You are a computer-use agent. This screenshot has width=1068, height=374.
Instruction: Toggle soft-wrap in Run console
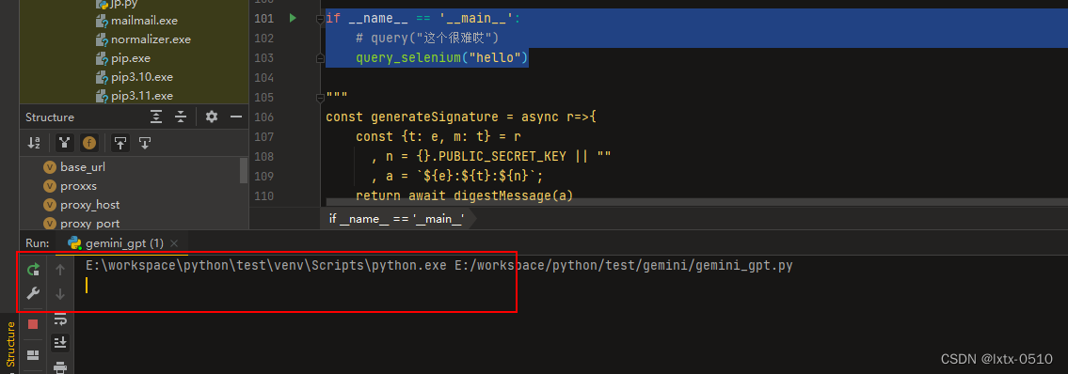60,319
